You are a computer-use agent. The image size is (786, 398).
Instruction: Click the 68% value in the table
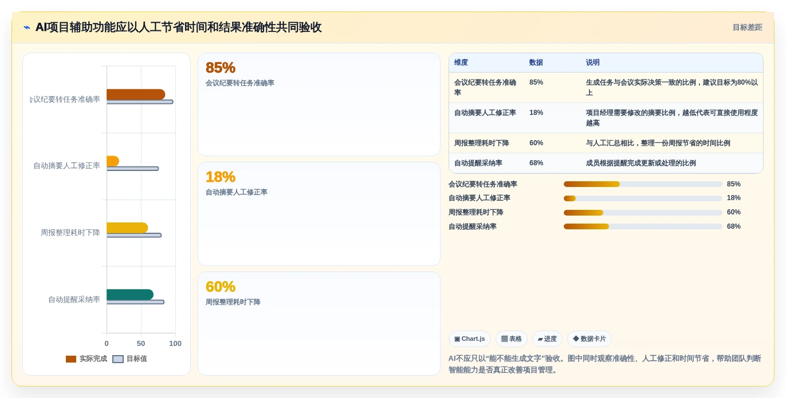536,163
